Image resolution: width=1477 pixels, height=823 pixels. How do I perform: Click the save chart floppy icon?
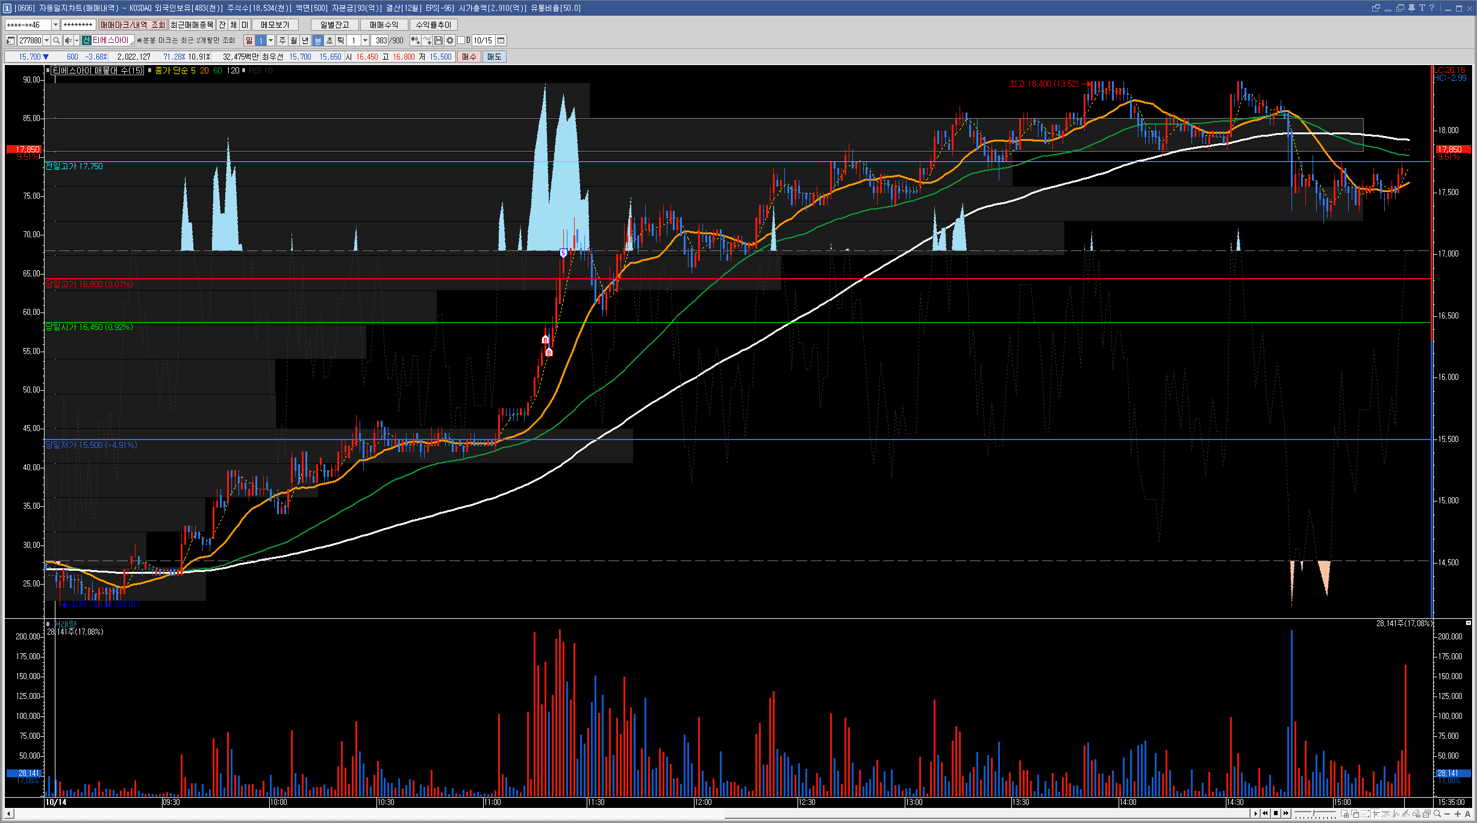(x=439, y=40)
